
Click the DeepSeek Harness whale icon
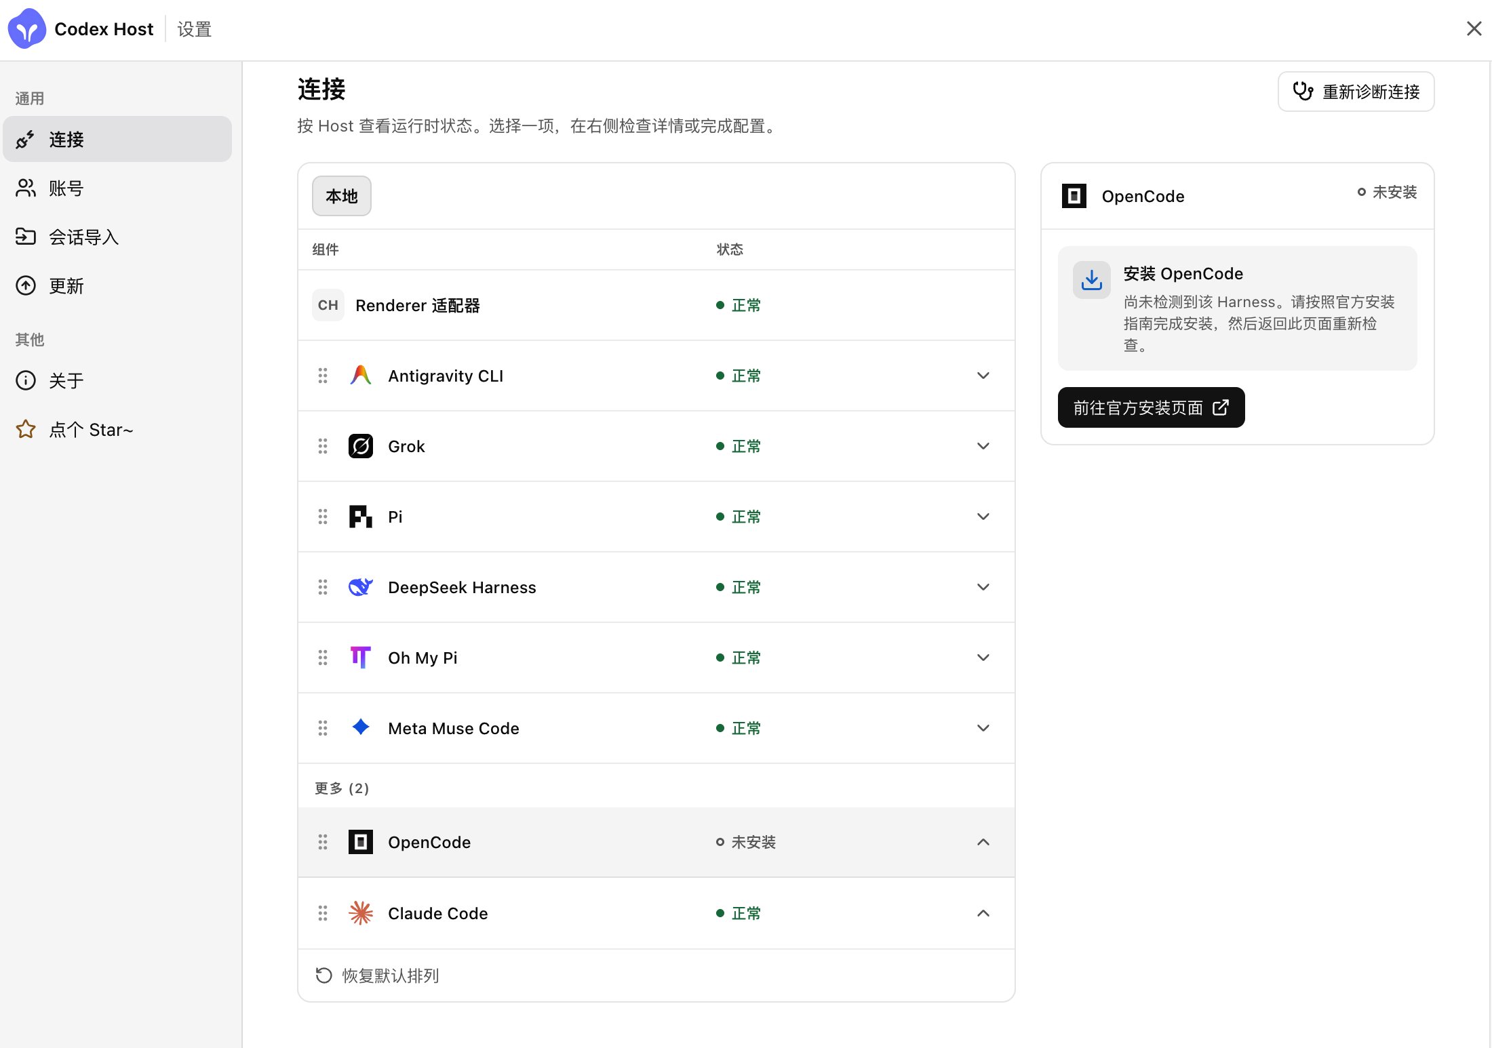(x=361, y=587)
